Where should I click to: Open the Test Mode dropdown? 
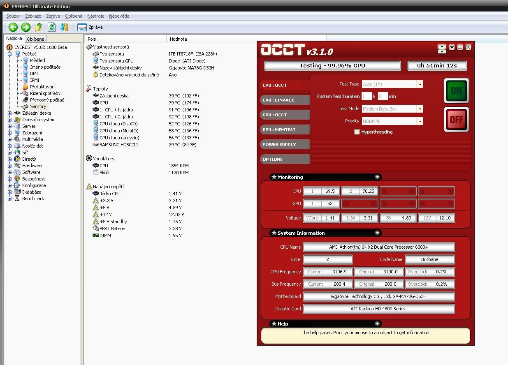click(420, 109)
